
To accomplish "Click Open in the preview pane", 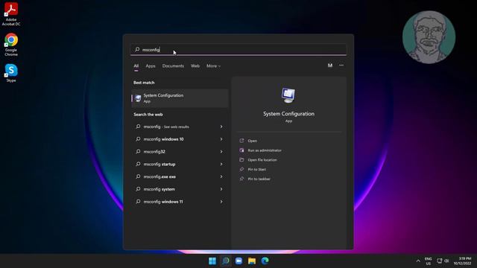I will pyautogui.click(x=252, y=141).
